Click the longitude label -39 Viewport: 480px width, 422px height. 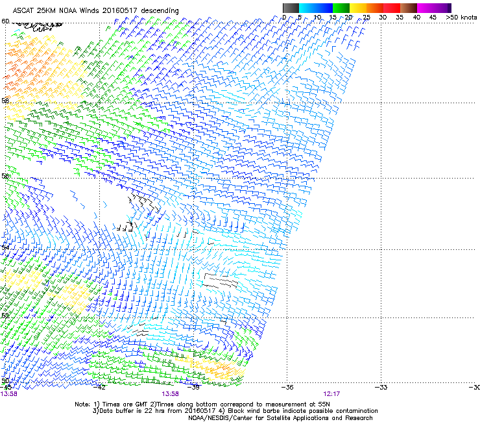point(193,387)
